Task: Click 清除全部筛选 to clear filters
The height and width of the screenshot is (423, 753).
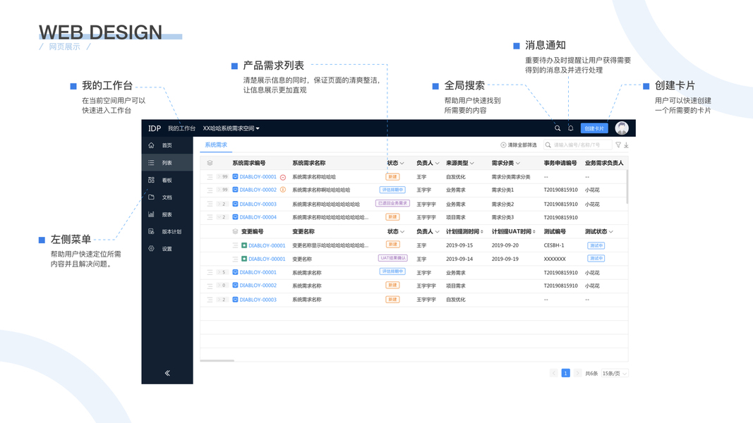Action: click(519, 145)
